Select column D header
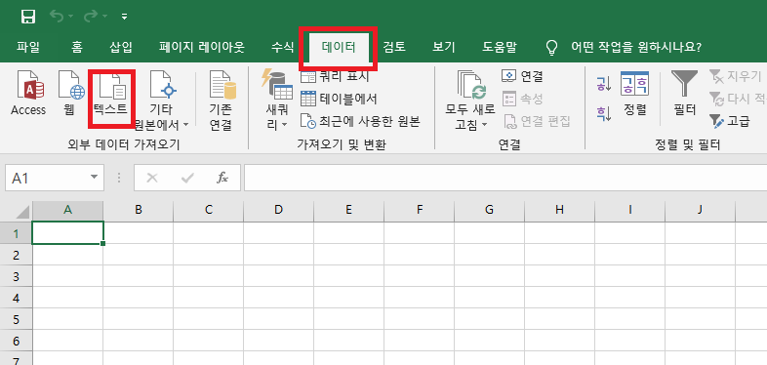767x365 pixels. tap(279, 210)
